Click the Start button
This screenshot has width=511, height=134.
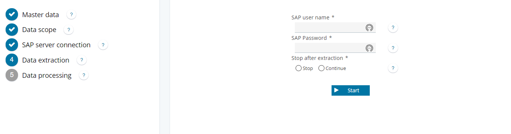(x=351, y=90)
